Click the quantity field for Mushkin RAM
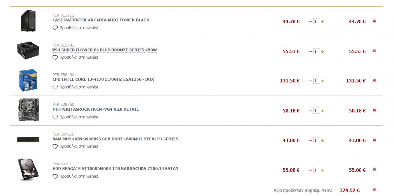 (x=317, y=141)
